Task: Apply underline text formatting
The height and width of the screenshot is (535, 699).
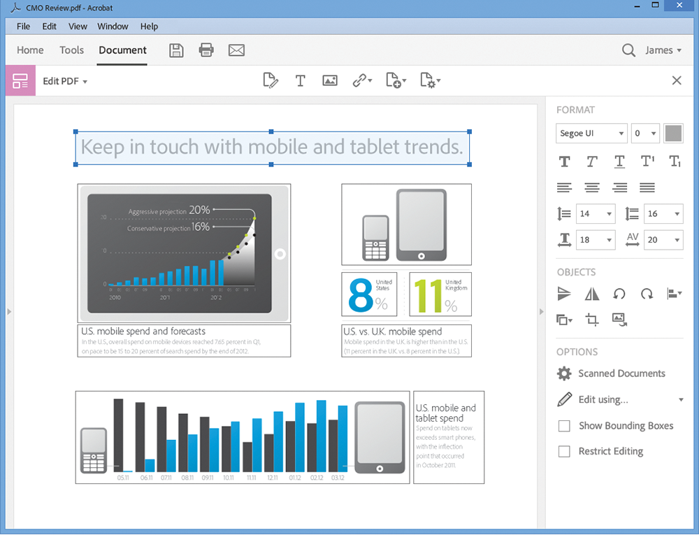Action: tap(619, 162)
